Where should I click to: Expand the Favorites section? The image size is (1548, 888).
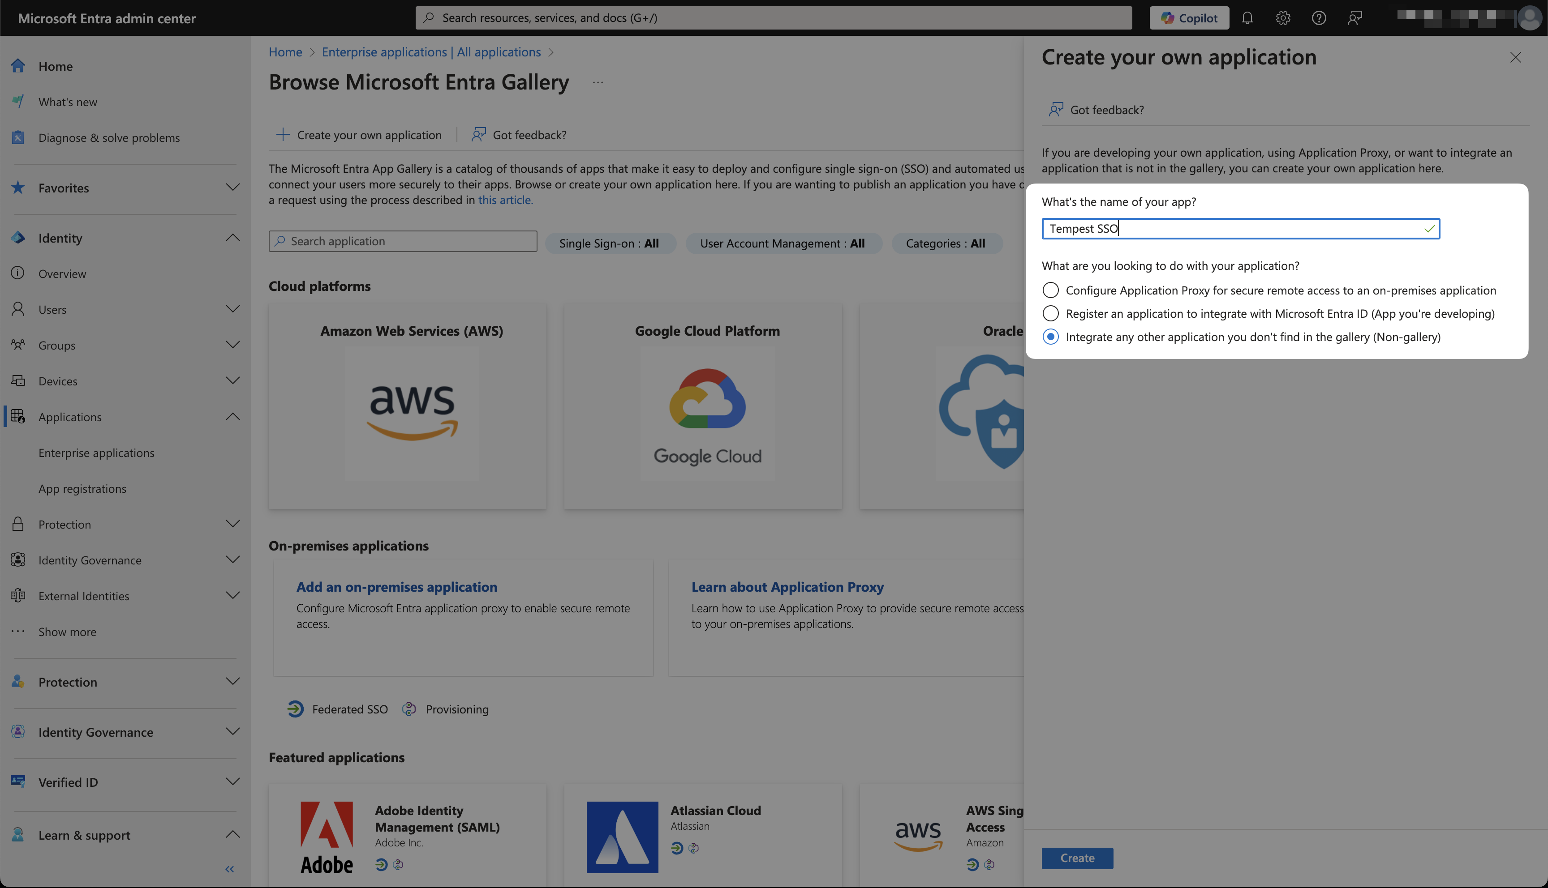(x=232, y=187)
